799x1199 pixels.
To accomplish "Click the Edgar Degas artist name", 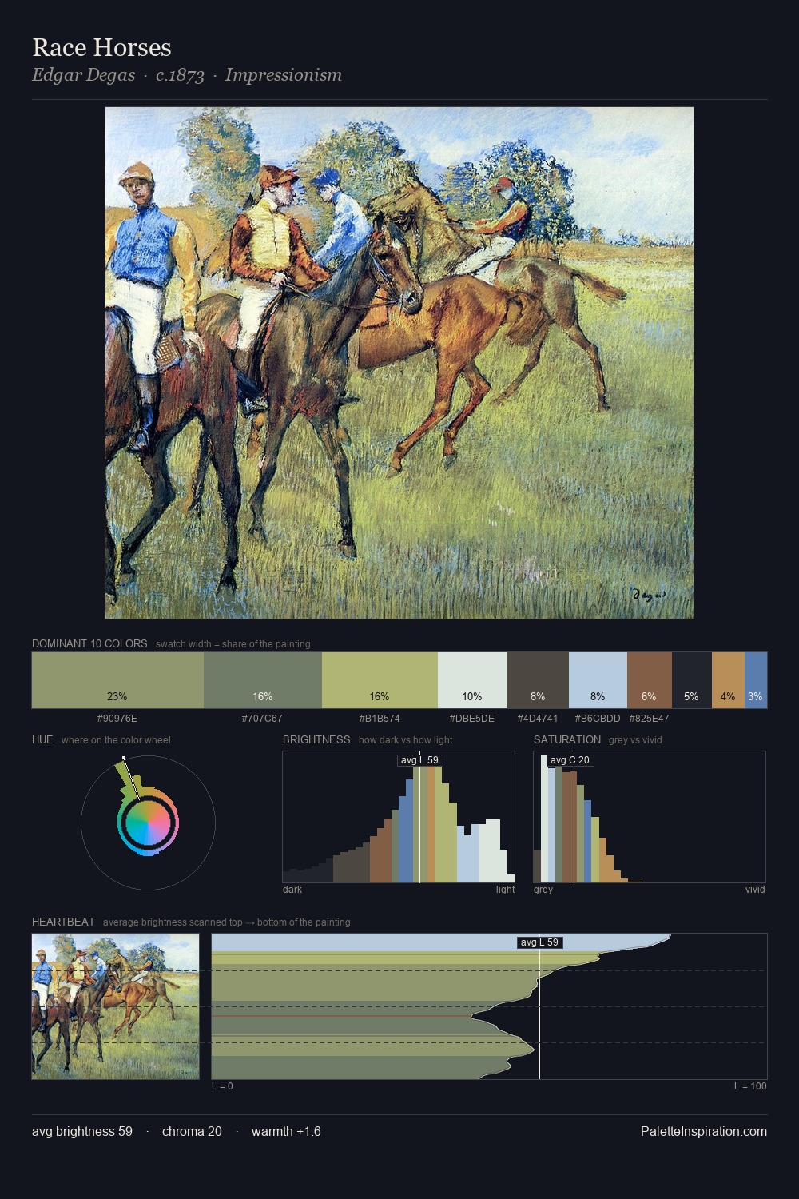I will 83,75.
